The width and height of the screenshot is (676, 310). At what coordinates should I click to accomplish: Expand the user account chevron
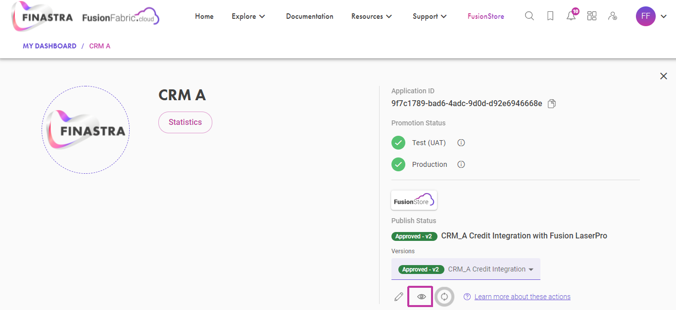[x=664, y=16]
